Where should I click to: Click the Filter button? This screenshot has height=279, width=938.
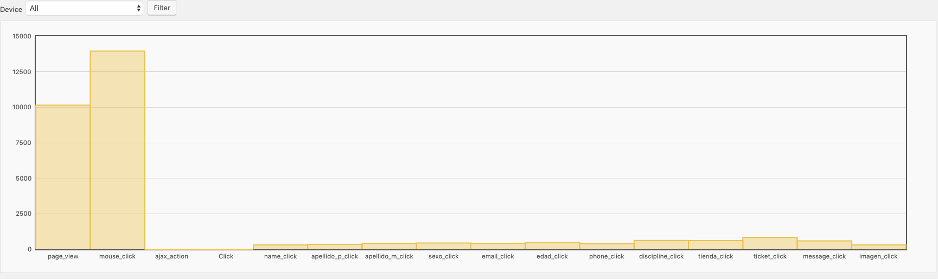[162, 8]
